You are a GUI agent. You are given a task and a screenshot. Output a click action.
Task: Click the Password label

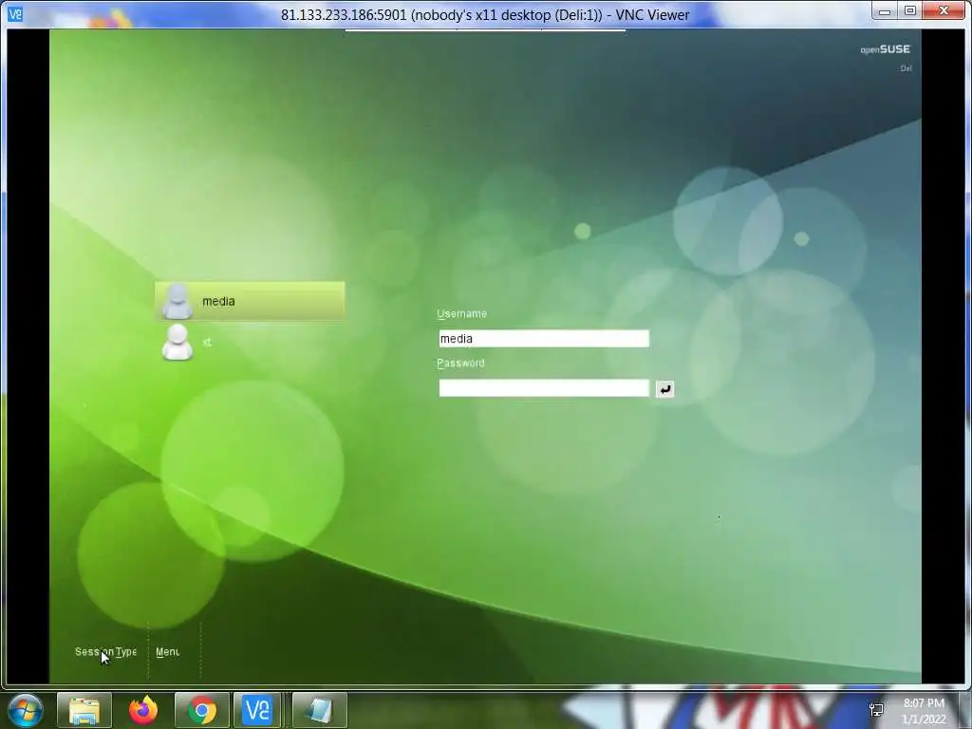[x=460, y=364]
